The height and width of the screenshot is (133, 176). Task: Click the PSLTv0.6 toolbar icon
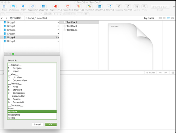(x=110, y=6)
